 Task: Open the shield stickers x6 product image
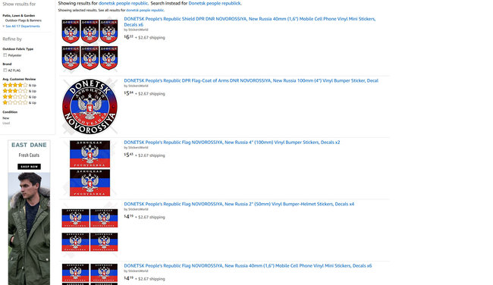coord(89,45)
